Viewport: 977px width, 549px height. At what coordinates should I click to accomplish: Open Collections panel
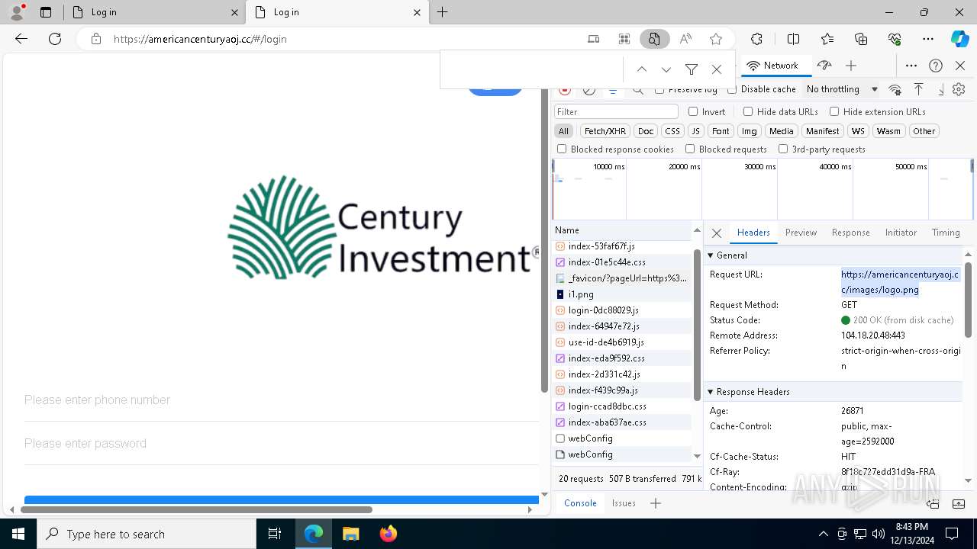pyautogui.click(x=861, y=39)
